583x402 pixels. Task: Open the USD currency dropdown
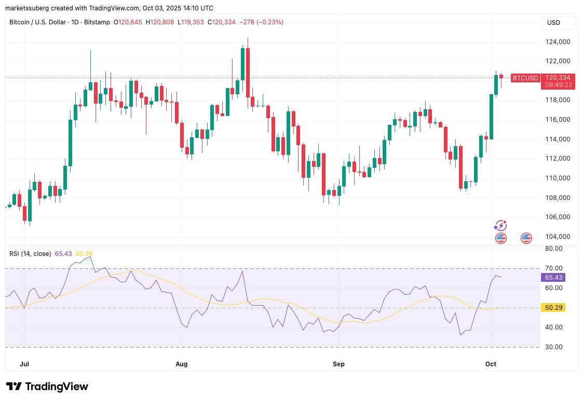point(559,22)
